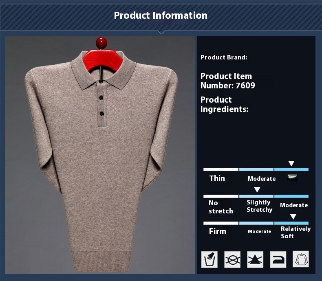Click the bottom button on sweater placket
322x281 pixels.
click(101, 113)
